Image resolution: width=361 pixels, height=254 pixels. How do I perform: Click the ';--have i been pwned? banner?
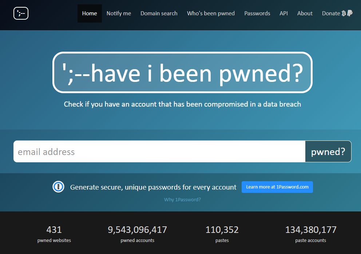click(x=182, y=72)
